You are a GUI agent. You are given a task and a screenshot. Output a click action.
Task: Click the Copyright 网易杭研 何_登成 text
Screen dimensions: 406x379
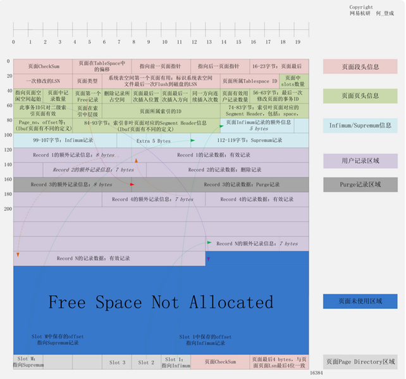pyautogui.click(x=372, y=10)
